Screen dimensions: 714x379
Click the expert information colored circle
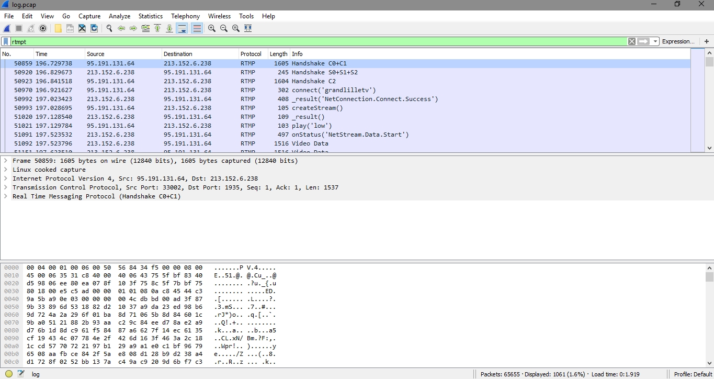tap(9, 374)
